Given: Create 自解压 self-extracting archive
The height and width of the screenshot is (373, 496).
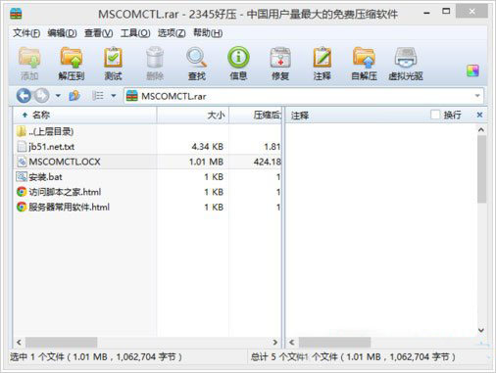Looking at the screenshot, I should 364,64.
